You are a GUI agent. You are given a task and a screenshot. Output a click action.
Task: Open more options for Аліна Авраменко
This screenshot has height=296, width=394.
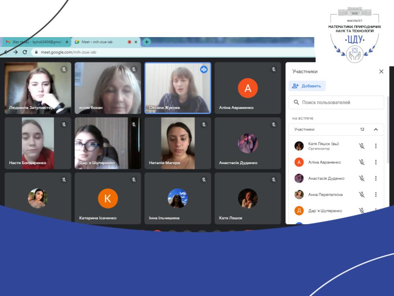[375, 162]
